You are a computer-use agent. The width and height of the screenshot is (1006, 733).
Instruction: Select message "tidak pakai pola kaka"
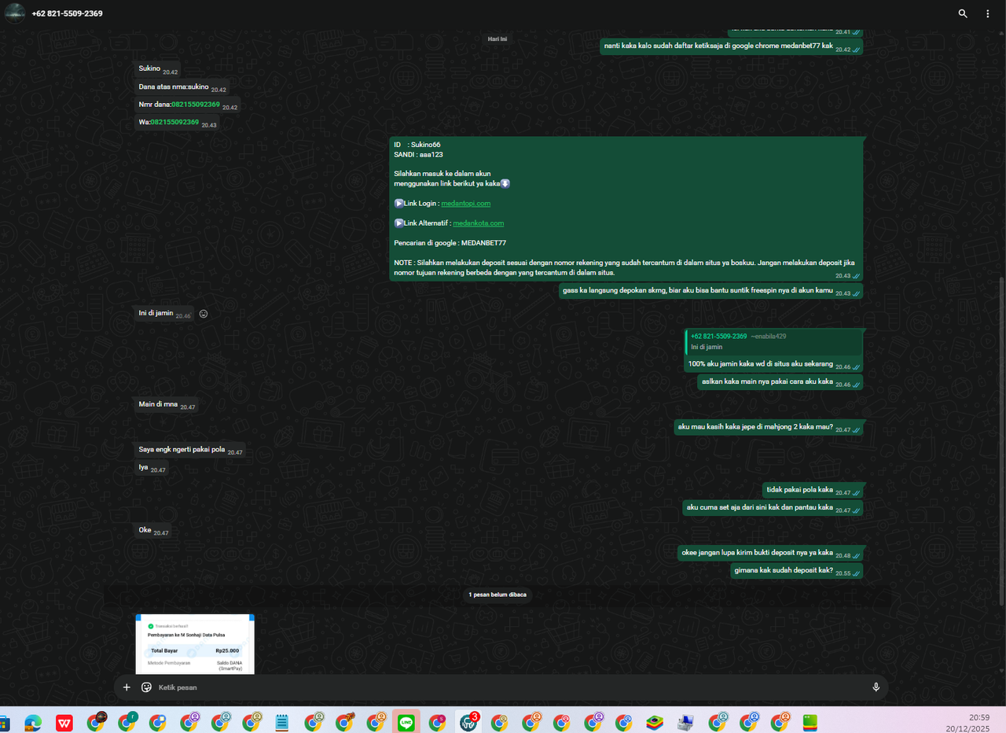(x=812, y=490)
